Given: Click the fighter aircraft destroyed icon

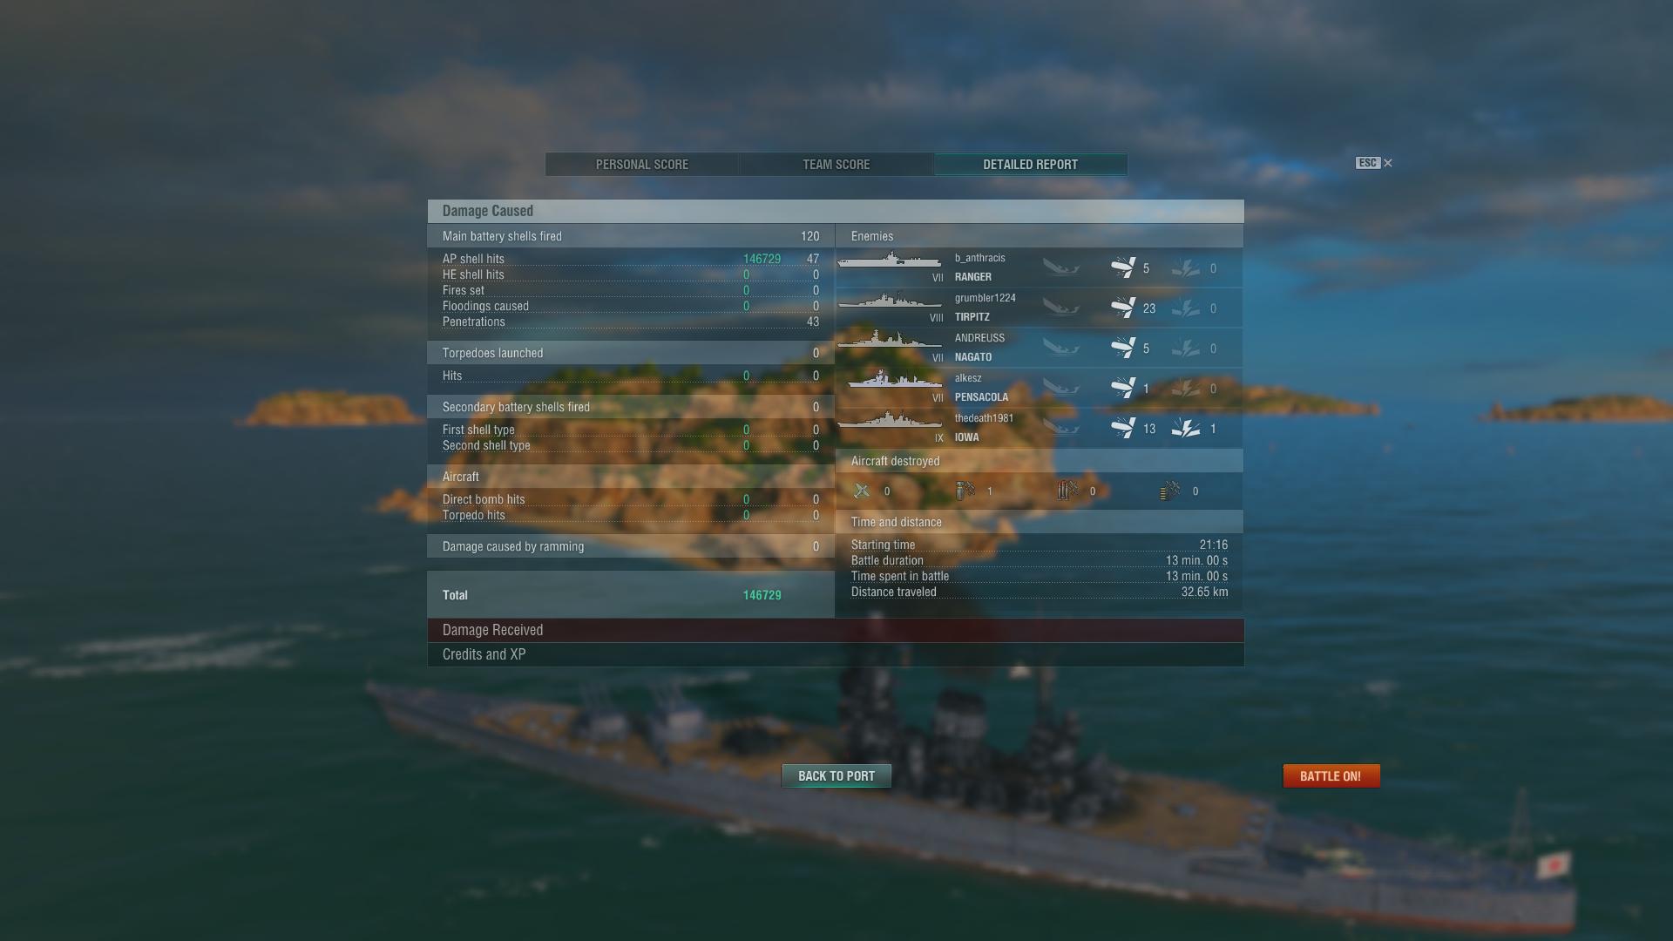Looking at the screenshot, I should 862,491.
